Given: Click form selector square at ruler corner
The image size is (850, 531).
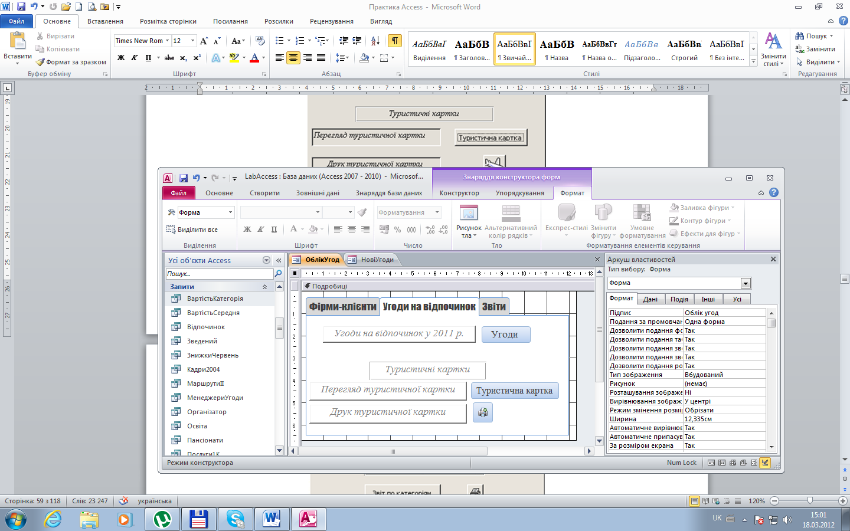Looking at the screenshot, I should [295, 273].
